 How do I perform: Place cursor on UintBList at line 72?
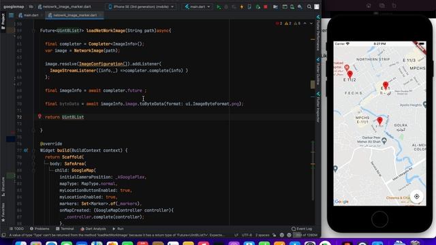click(73, 117)
